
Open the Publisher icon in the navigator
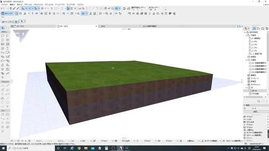(267, 29)
